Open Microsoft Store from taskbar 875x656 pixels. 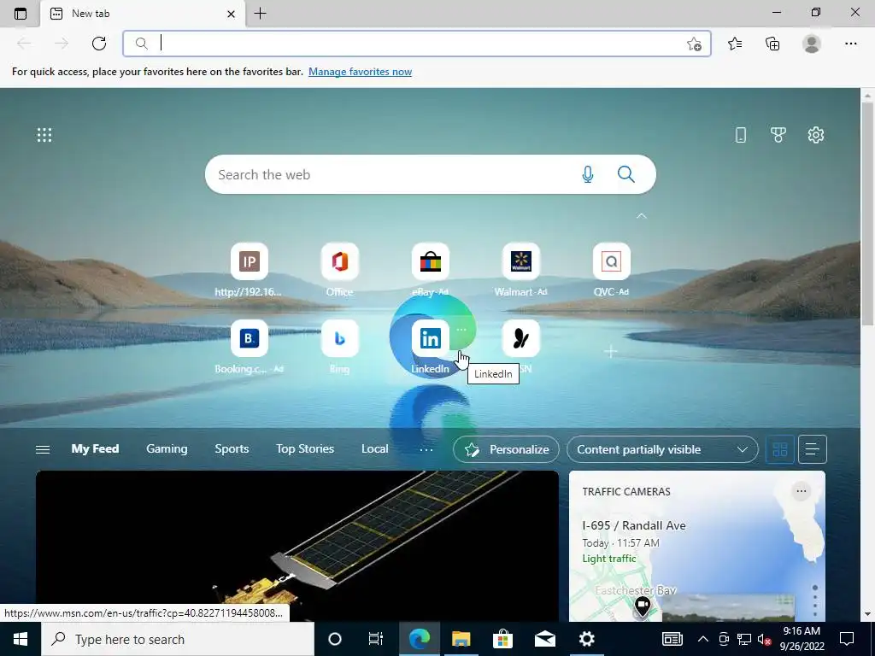pyautogui.click(x=502, y=639)
